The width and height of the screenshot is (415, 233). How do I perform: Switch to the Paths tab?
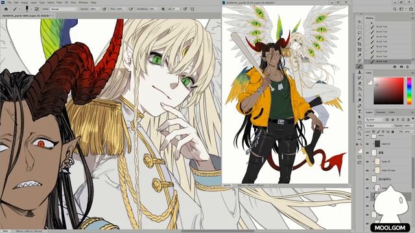tap(392, 113)
